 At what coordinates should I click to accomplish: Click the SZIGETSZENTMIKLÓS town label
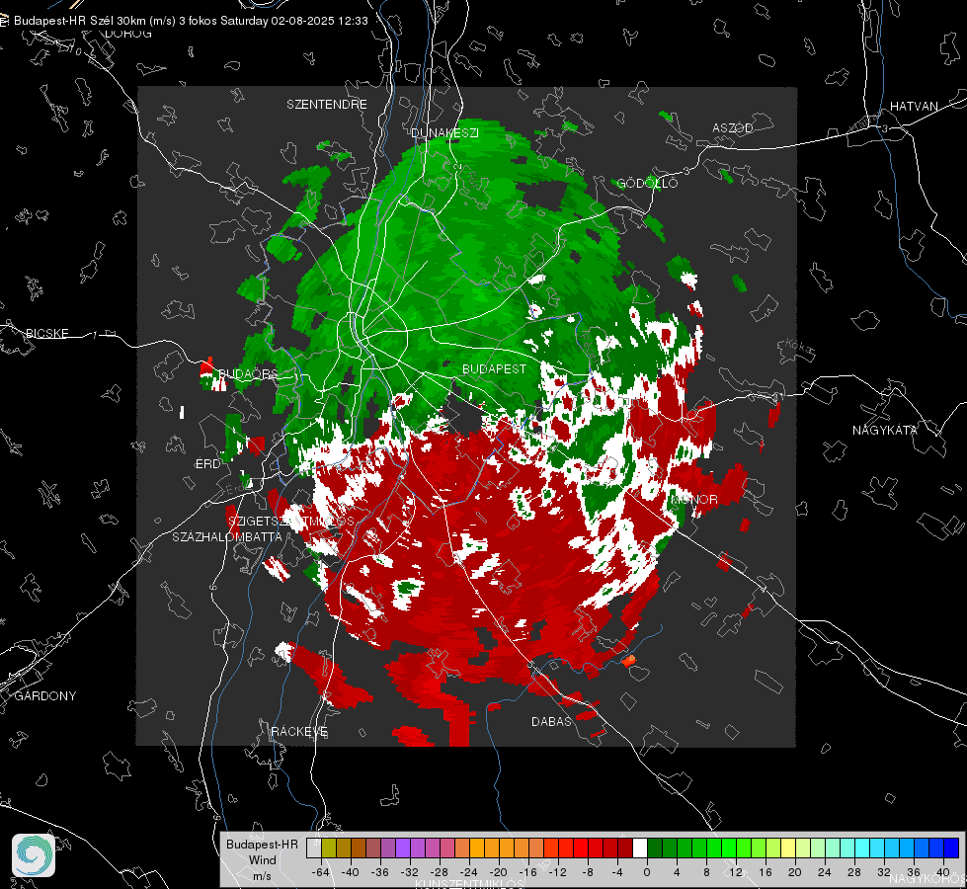(291, 521)
